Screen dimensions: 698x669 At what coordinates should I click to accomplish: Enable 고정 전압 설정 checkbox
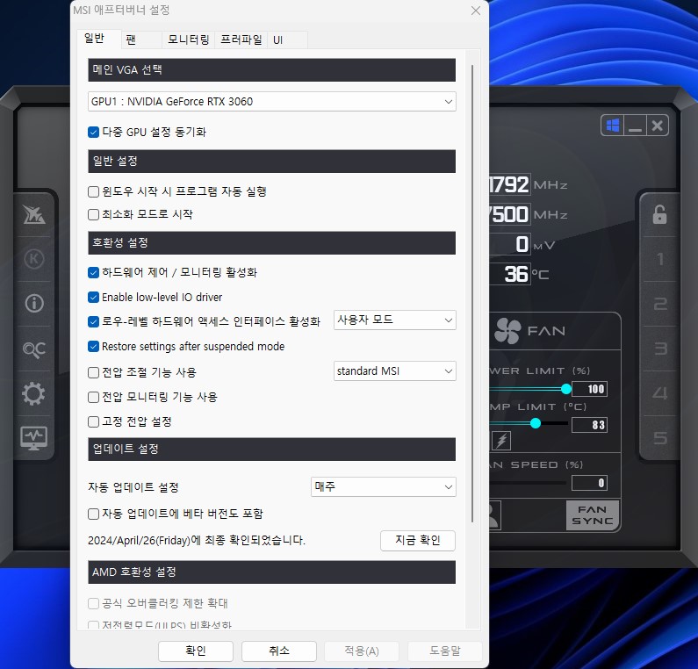(93, 421)
